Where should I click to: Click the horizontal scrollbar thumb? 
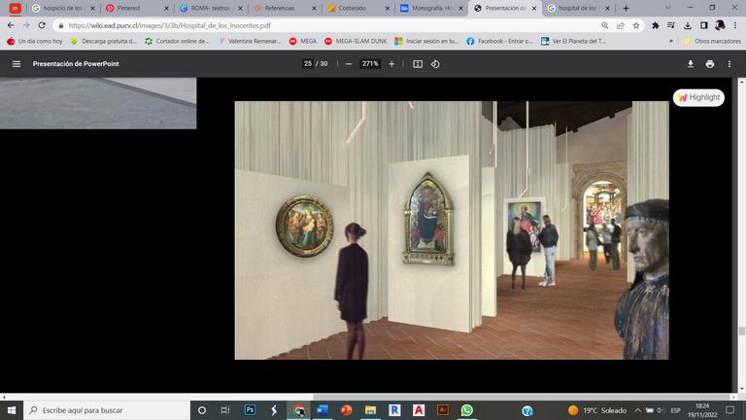(x=521, y=397)
